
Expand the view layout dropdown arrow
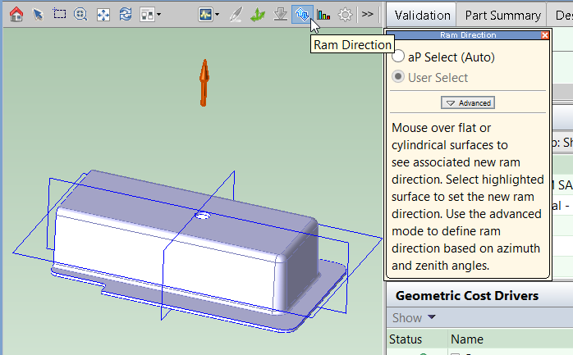point(158,14)
